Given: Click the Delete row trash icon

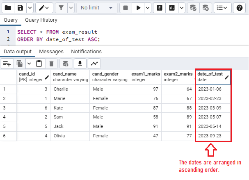Looking at the screenshot, I should [x=51, y=64].
